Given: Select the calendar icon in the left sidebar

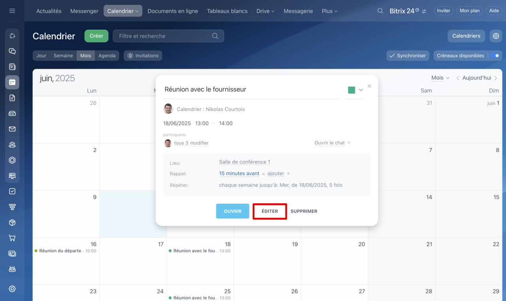Looking at the screenshot, I should pos(12,82).
